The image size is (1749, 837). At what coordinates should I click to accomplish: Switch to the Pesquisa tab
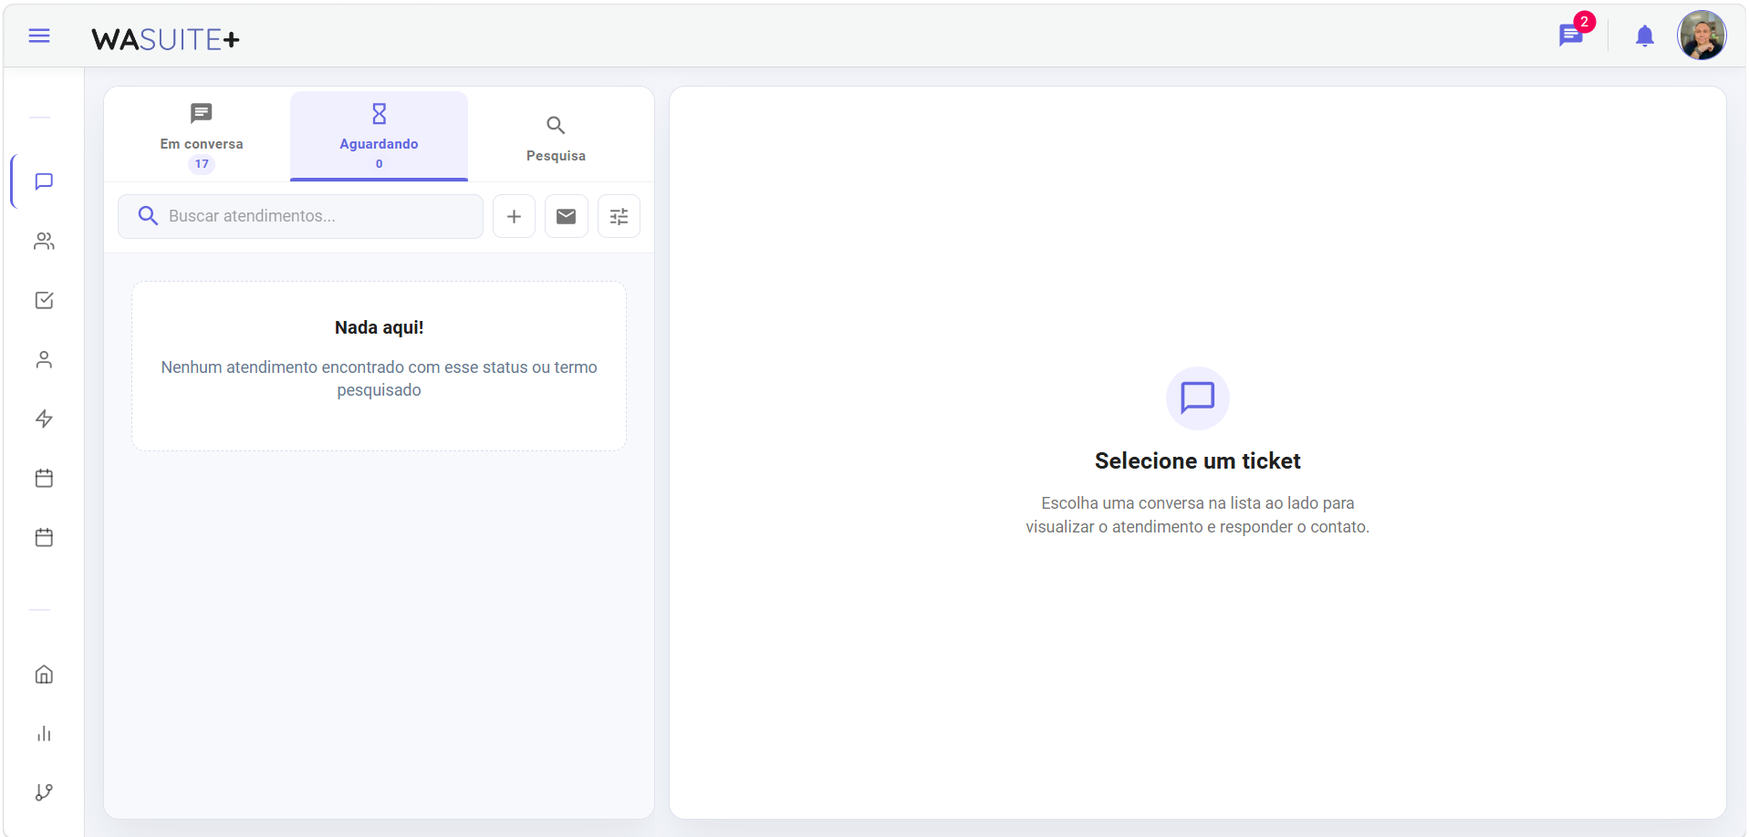pos(556,137)
